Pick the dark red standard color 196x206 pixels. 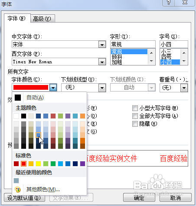16,163
